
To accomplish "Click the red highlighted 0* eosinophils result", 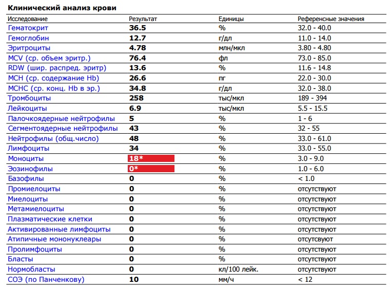I will tap(151, 169).
